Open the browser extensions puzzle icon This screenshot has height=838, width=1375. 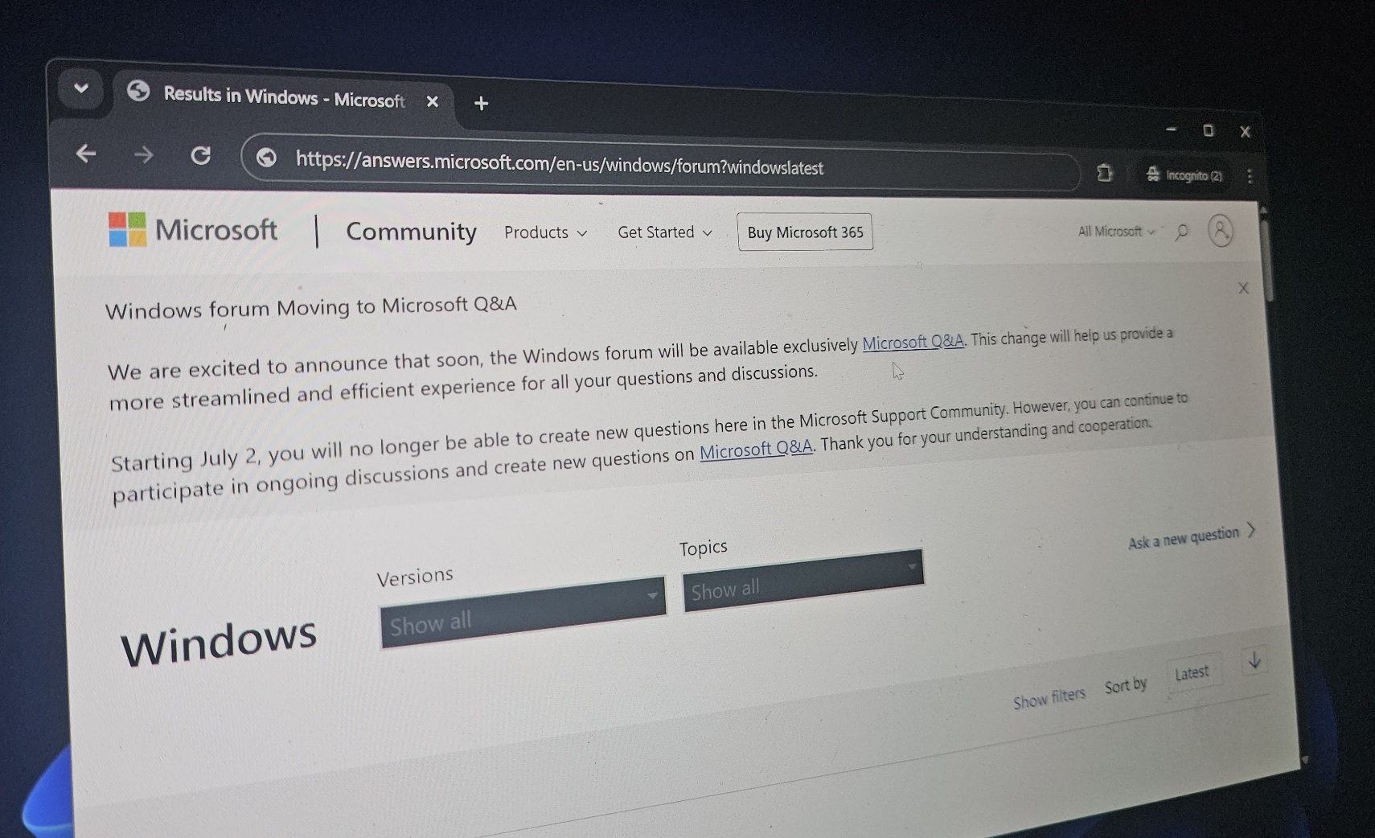point(1104,172)
